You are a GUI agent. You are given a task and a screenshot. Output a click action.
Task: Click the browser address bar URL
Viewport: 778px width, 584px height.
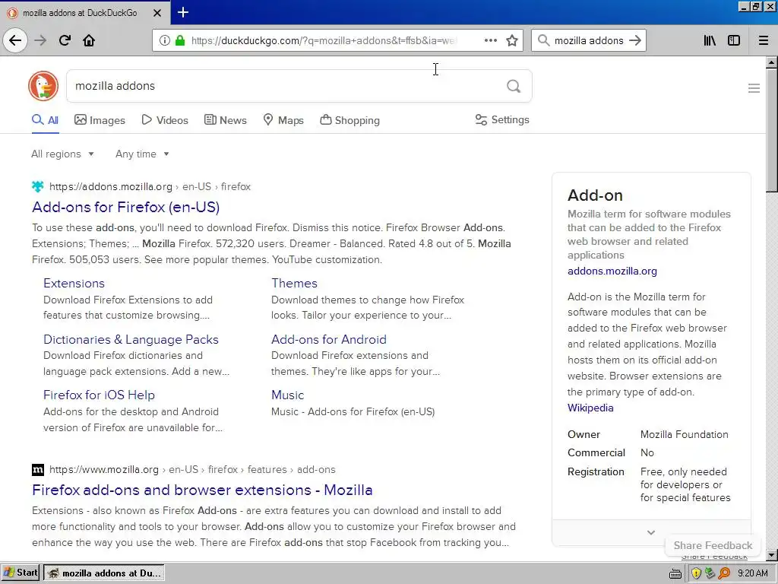[323, 40]
